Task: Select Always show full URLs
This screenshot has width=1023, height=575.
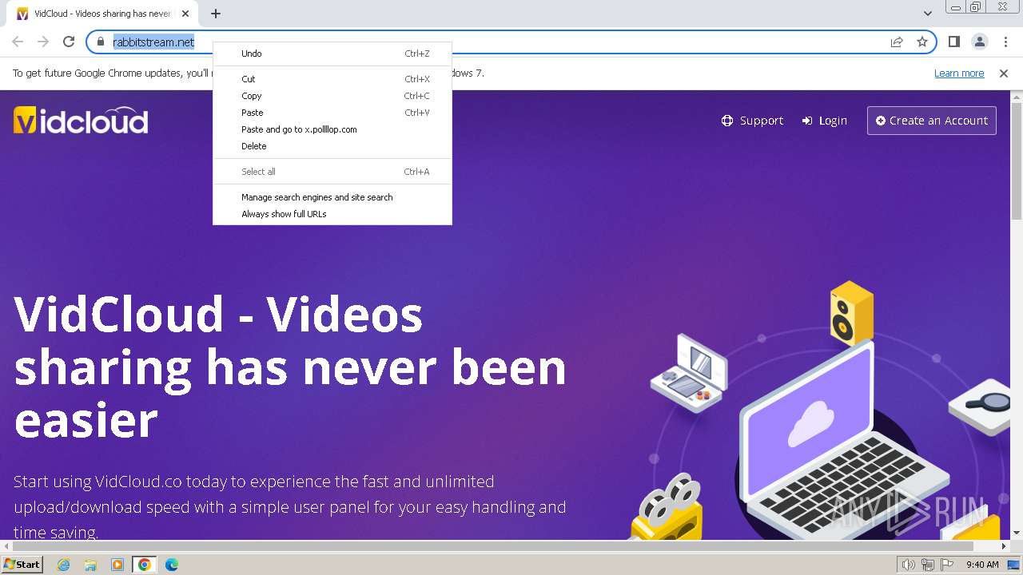Action: pos(332,214)
